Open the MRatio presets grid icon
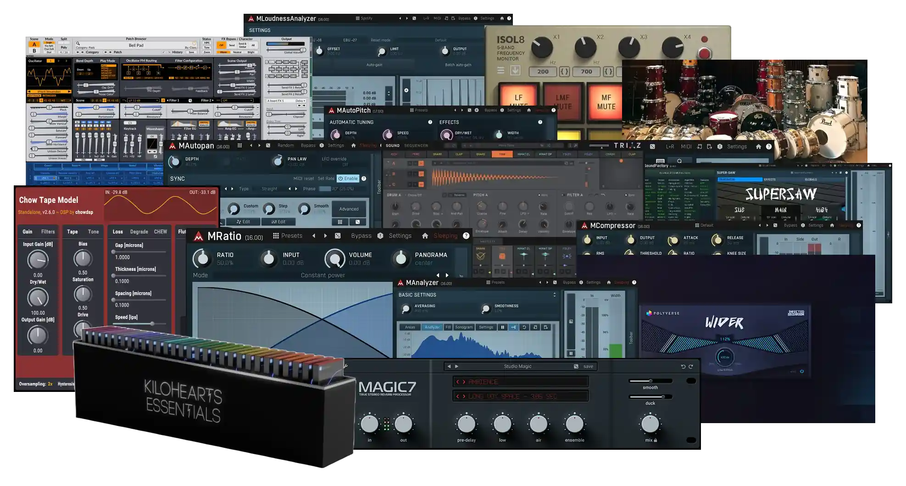 point(276,236)
